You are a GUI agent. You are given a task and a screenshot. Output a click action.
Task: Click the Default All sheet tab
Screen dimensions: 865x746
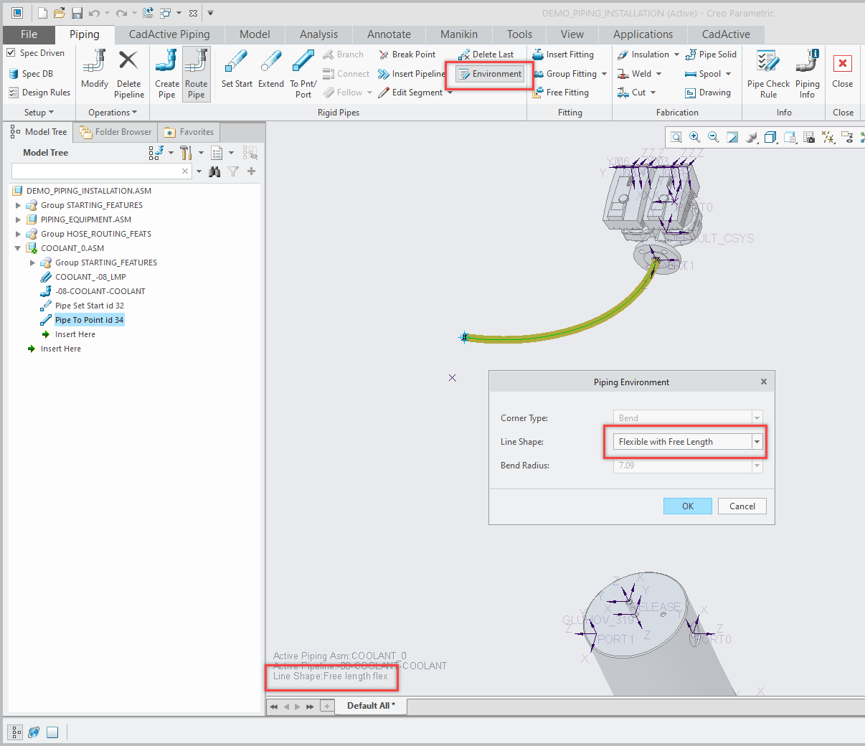click(371, 706)
